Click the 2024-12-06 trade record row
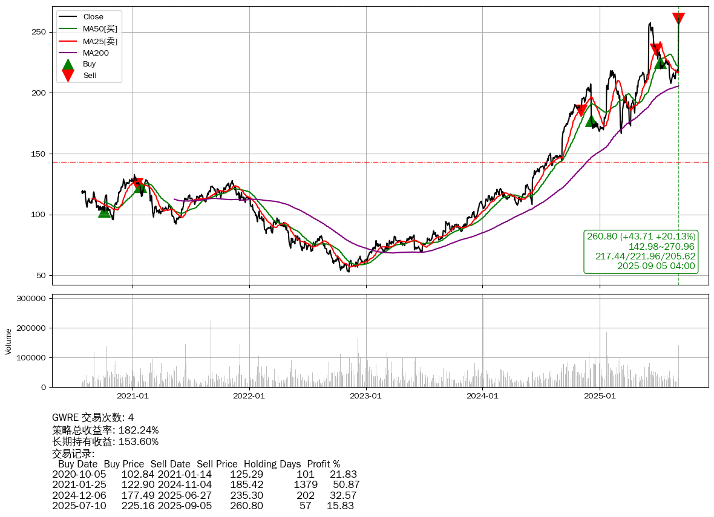This screenshot has width=714, height=517. [205, 495]
